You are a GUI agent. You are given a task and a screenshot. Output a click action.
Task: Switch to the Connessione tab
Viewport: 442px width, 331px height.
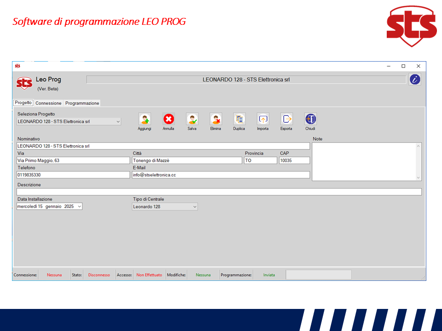[48, 103]
